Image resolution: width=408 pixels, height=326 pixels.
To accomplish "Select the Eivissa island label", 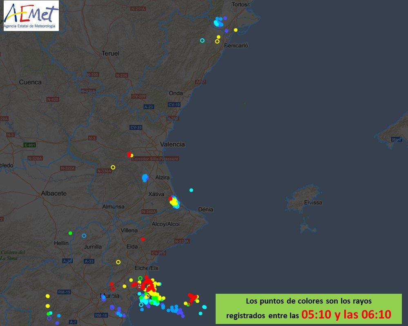I will point(313,202).
